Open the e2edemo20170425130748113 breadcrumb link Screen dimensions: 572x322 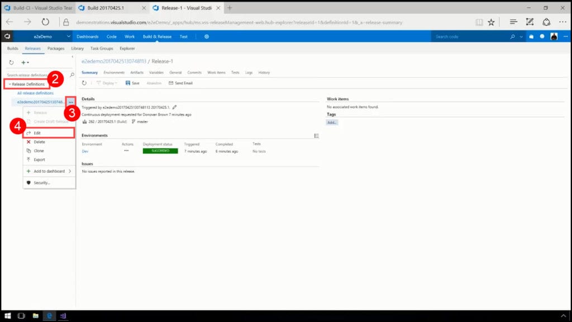[x=114, y=61]
